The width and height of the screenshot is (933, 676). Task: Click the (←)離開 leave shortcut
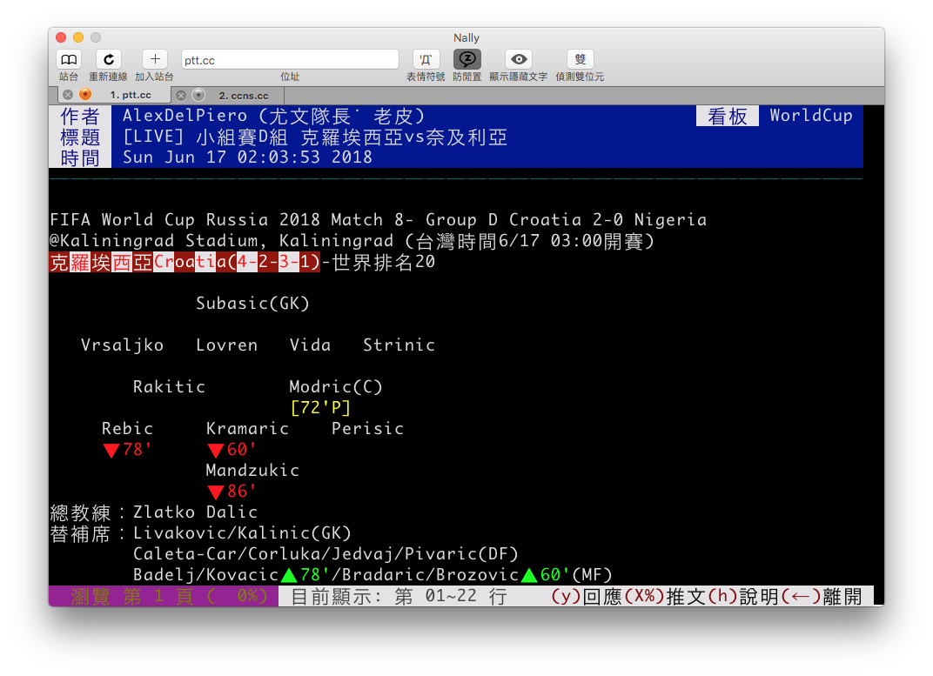click(821, 596)
